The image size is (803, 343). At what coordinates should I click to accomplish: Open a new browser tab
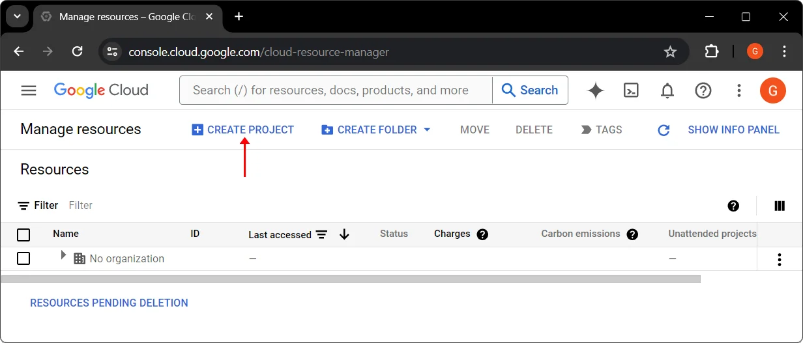coord(239,16)
